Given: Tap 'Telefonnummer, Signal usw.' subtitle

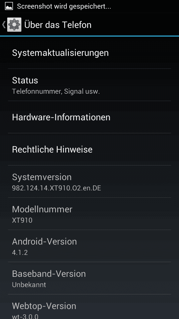Looking at the screenshot, I should click(56, 91).
